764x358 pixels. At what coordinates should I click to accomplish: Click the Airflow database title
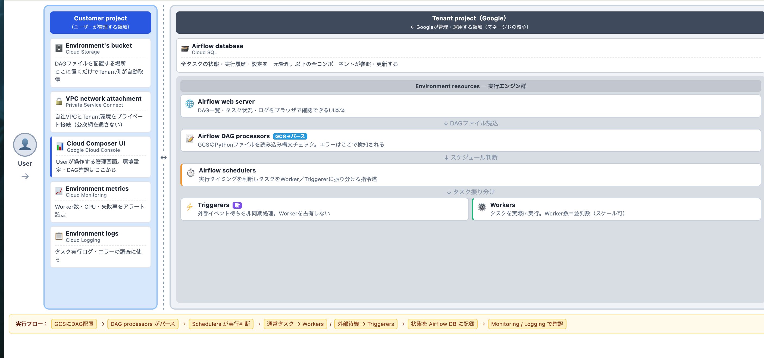(217, 46)
